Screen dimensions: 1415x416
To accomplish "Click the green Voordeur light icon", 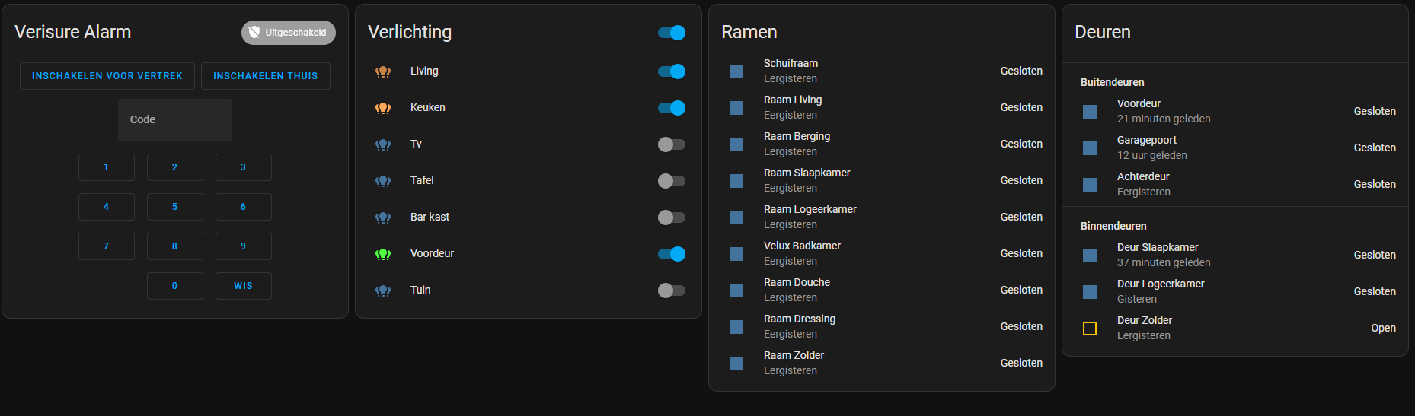I will (x=383, y=254).
